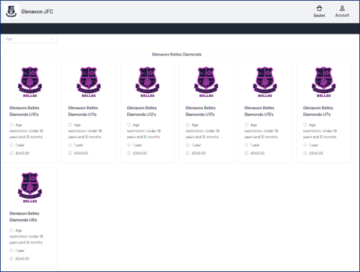The height and width of the screenshot is (272, 360).
Task: Open Glenavon Belles Diamonds U15's title
Action: (x=259, y=111)
